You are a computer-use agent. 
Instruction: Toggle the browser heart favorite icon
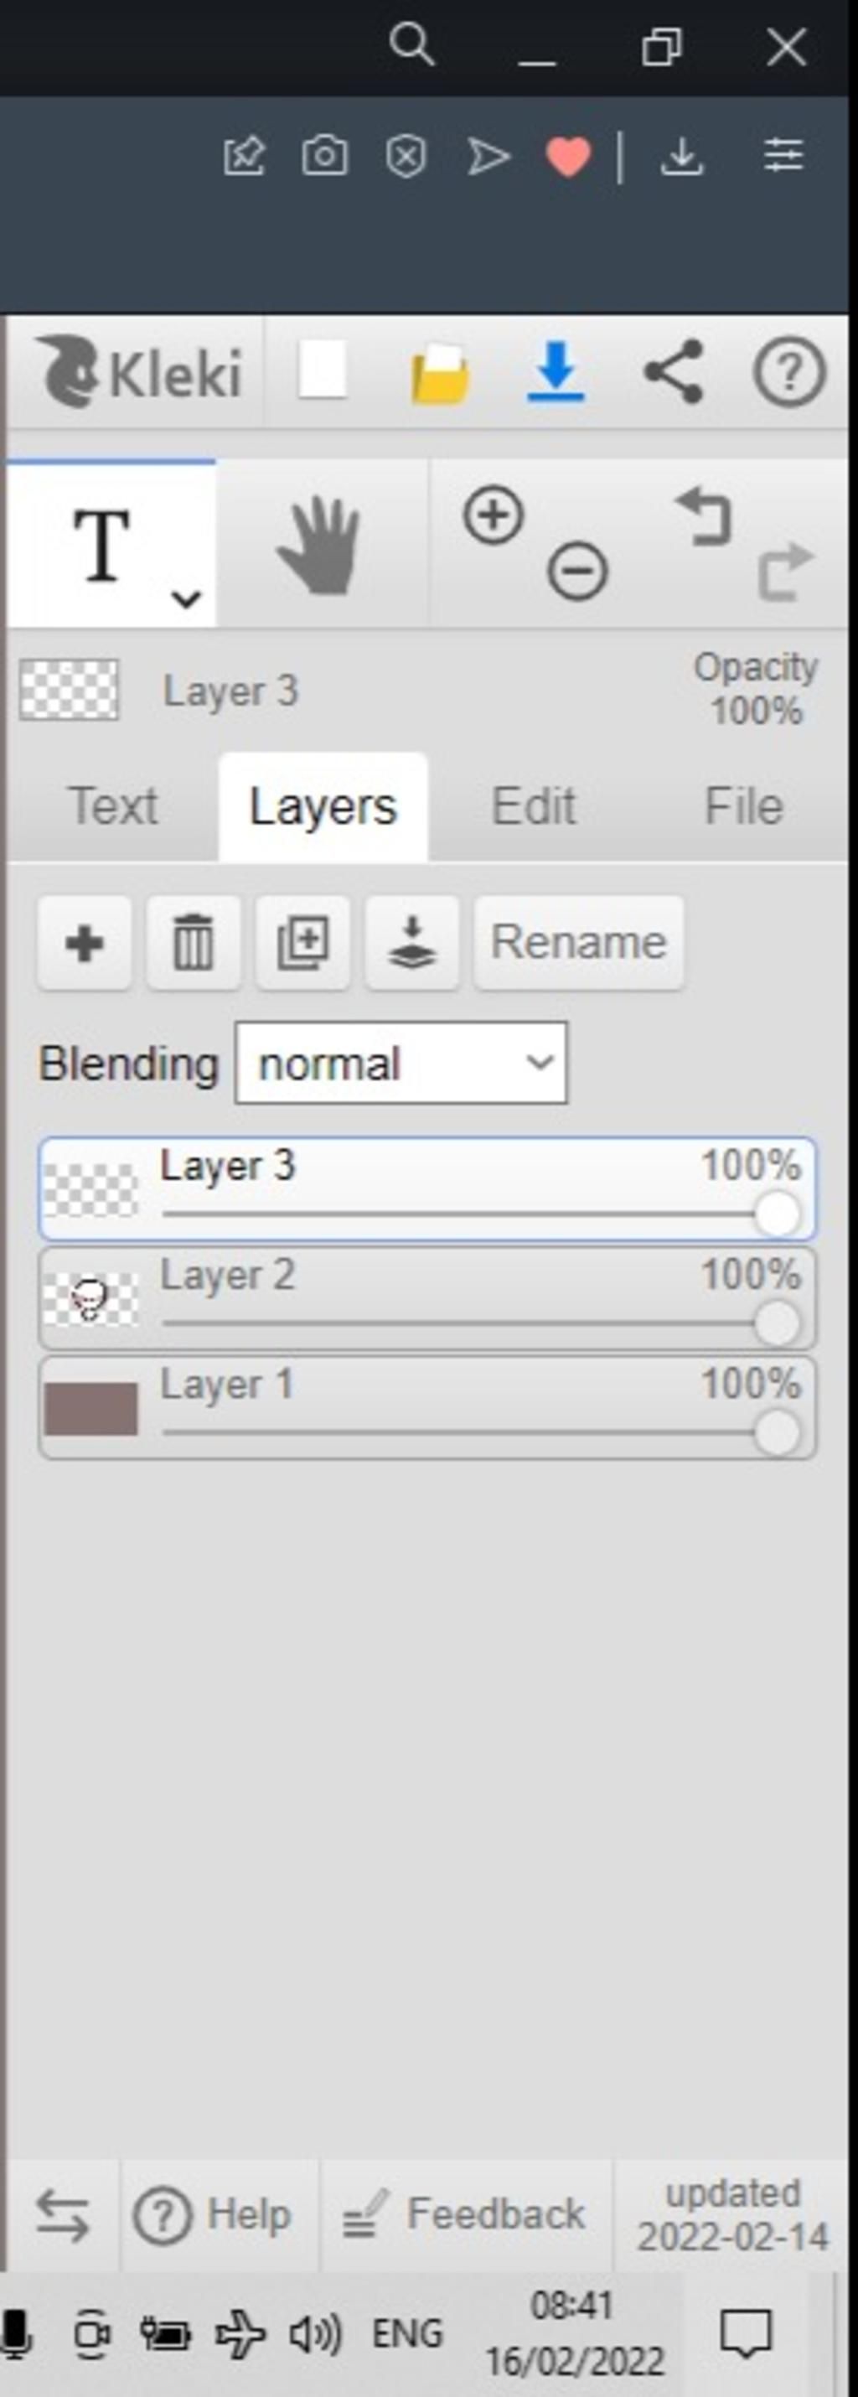tap(567, 155)
